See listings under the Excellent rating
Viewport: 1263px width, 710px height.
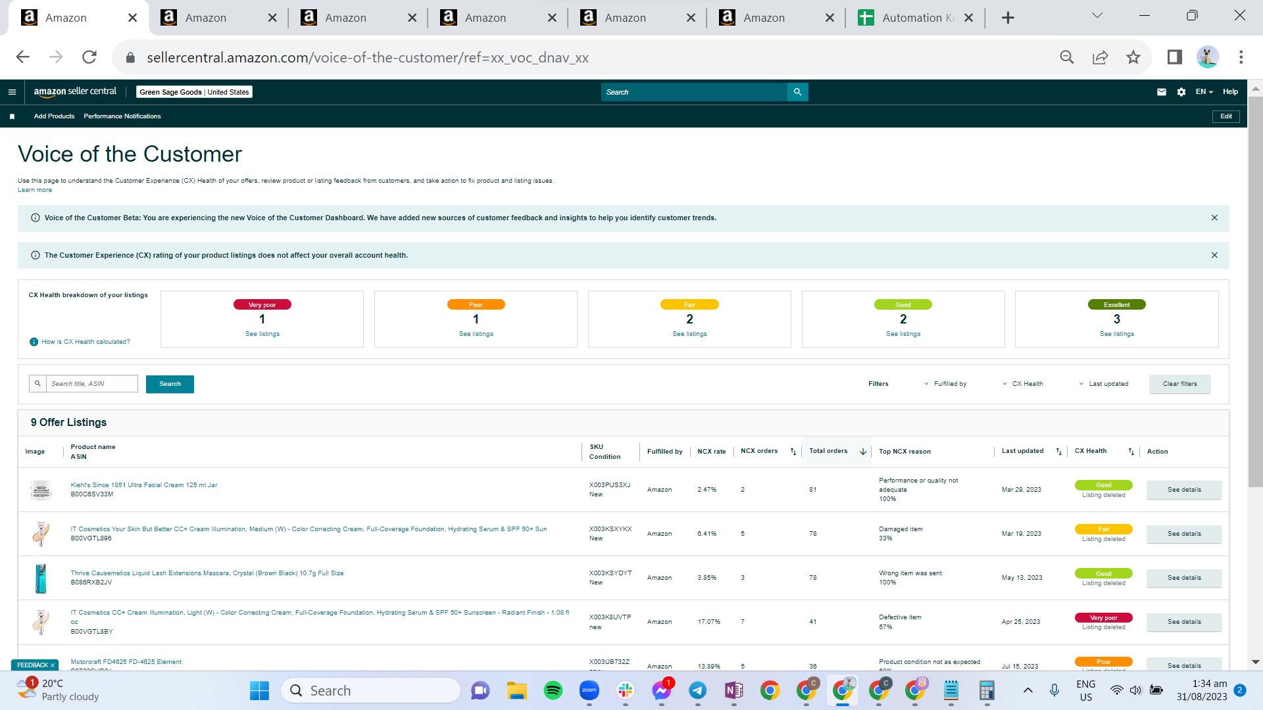(x=1117, y=334)
